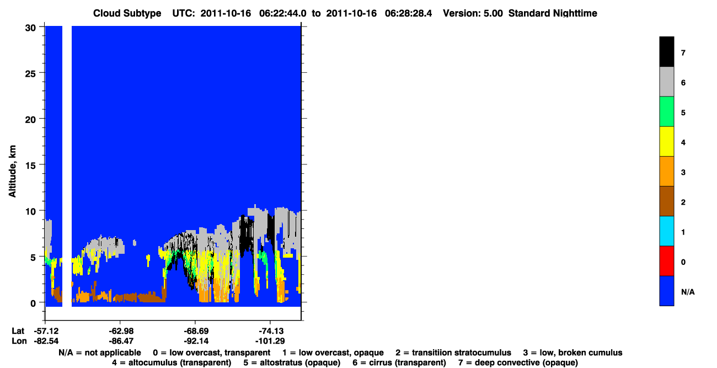Click the green color swatch labeled 5
This screenshot has height=368, width=717.
point(666,111)
